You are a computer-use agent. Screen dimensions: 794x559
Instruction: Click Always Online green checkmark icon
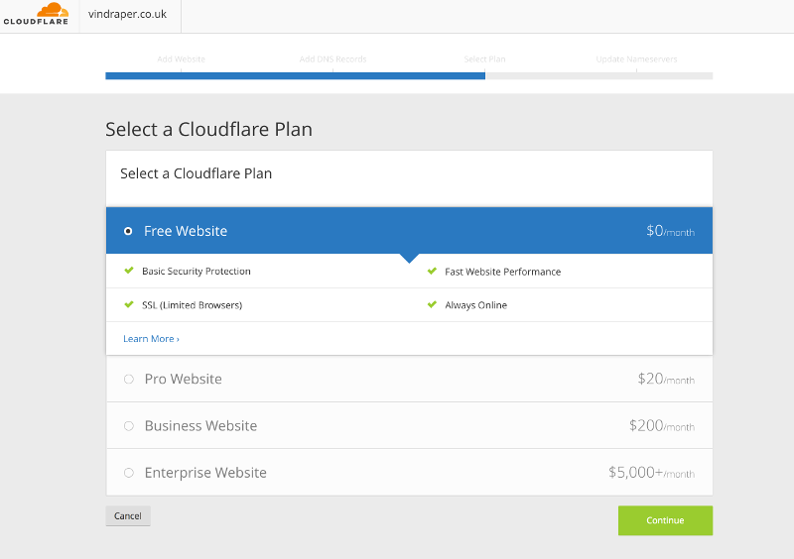[x=432, y=304]
